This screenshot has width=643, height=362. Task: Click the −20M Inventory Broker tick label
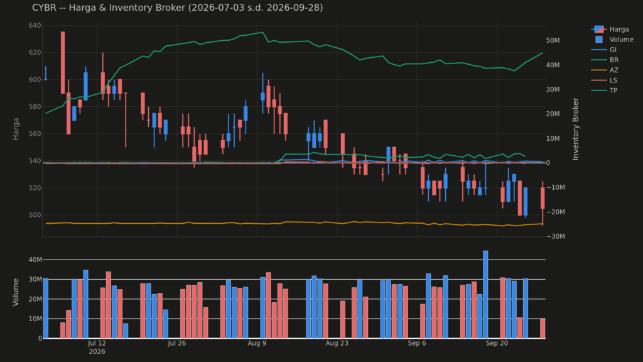(556, 212)
